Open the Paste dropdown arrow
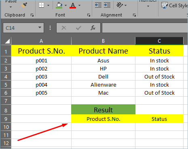Screen dimensions: 188x149 click(11, 7)
